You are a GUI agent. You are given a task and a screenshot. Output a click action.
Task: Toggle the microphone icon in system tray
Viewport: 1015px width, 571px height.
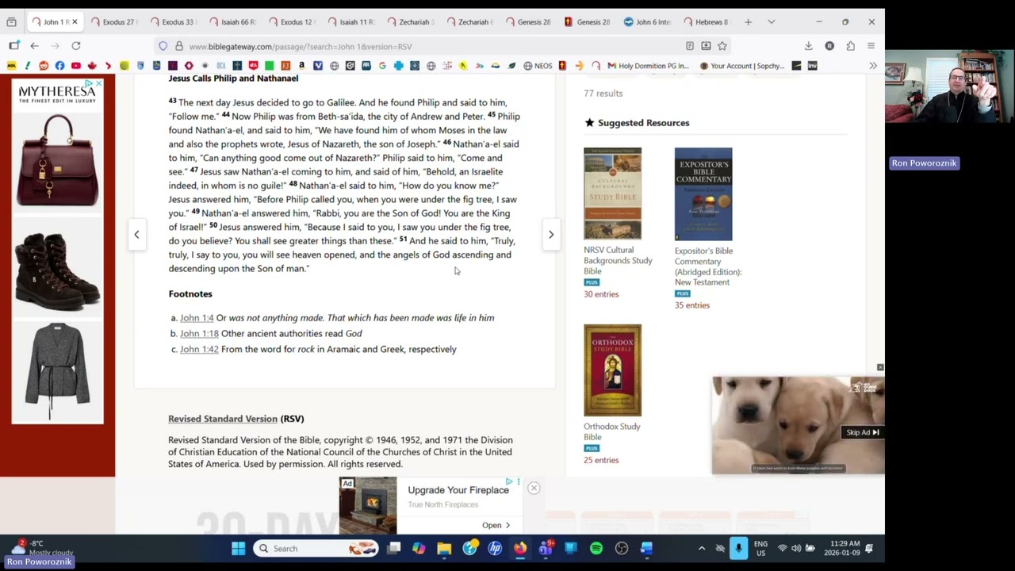(738, 548)
